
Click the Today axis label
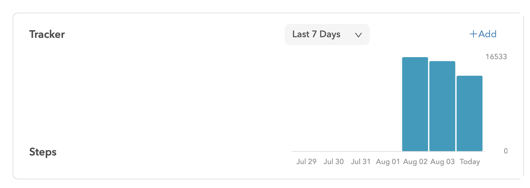469,161
